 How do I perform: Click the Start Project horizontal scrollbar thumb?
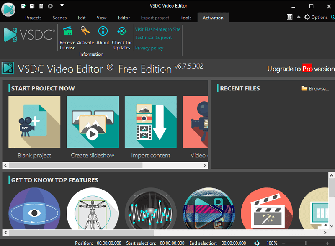click(76, 165)
